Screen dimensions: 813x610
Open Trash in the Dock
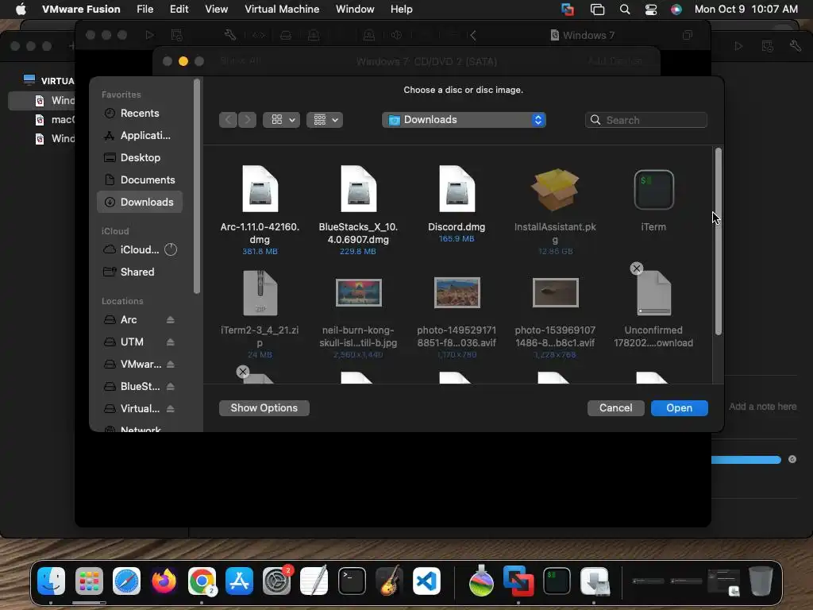[761, 581]
